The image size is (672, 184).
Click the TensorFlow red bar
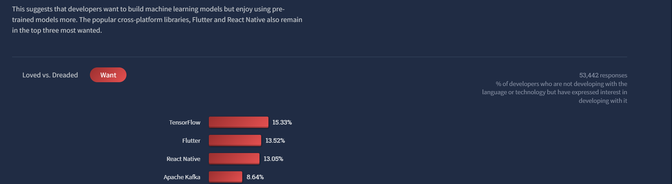coord(238,122)
